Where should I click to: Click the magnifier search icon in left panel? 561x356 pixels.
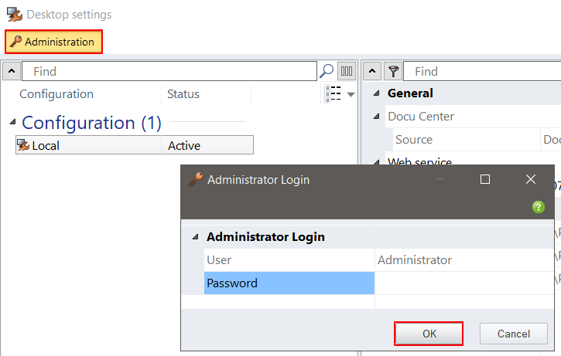coord(327,71)
